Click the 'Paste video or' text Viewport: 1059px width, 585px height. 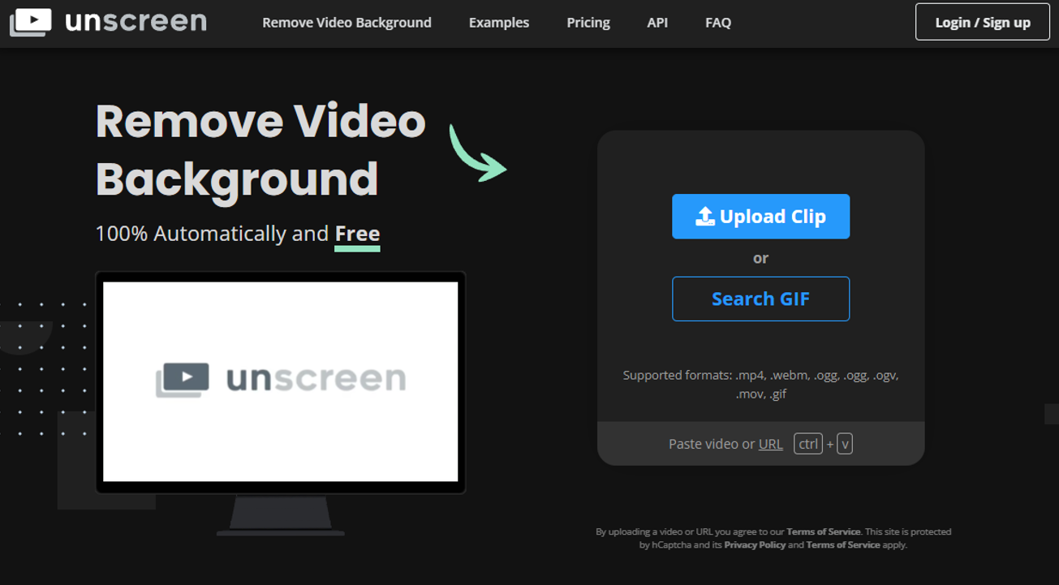pyautogui.click(x=712, y=444)
